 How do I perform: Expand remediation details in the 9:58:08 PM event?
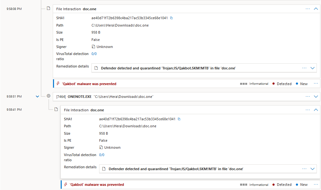312,68
